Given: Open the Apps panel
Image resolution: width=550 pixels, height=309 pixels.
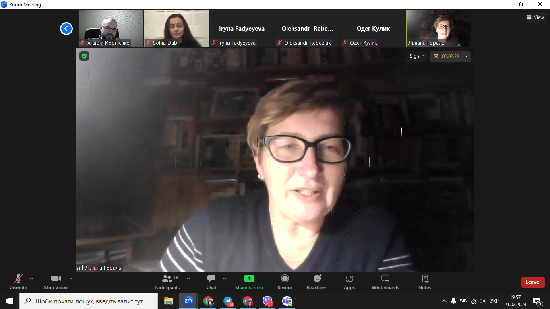Looking at the screenshot, I should point(349,282).
